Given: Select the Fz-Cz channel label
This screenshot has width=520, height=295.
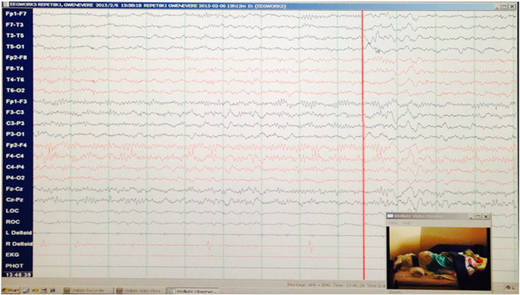Looking at the screenshot, I should pos(14,189).
